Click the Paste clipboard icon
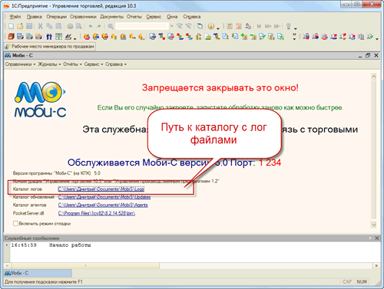Image resolution: width=384 pixels, height=289 pixels. [58, 26]
